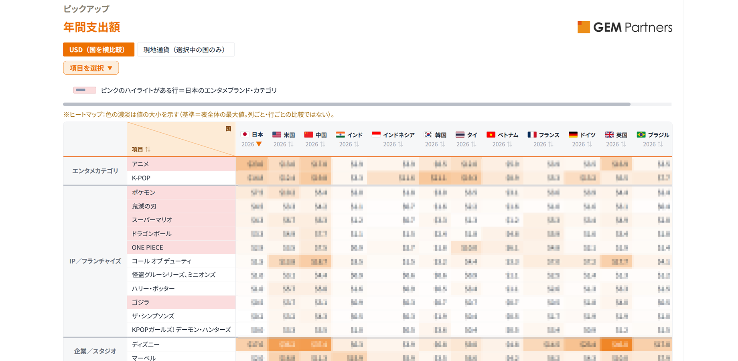
Task: Click the Japan flag icon
Action: pos(245,134)
